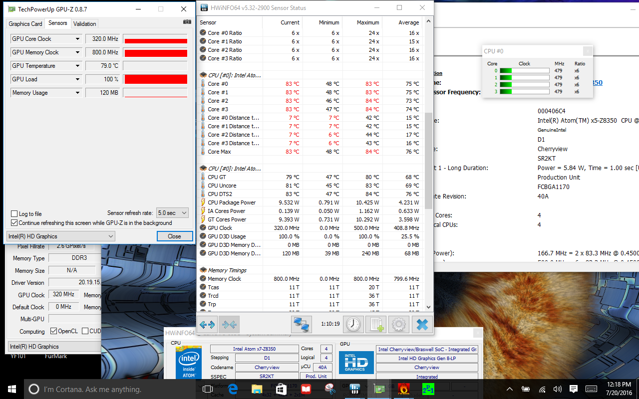Click HWiNFO expand layout arrows button
The height and width of the screenshot is (399, 639).
[x=207, y=324]
